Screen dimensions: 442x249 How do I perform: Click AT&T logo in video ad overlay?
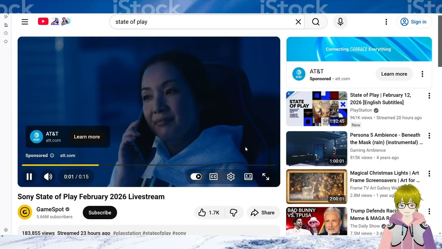36,137
